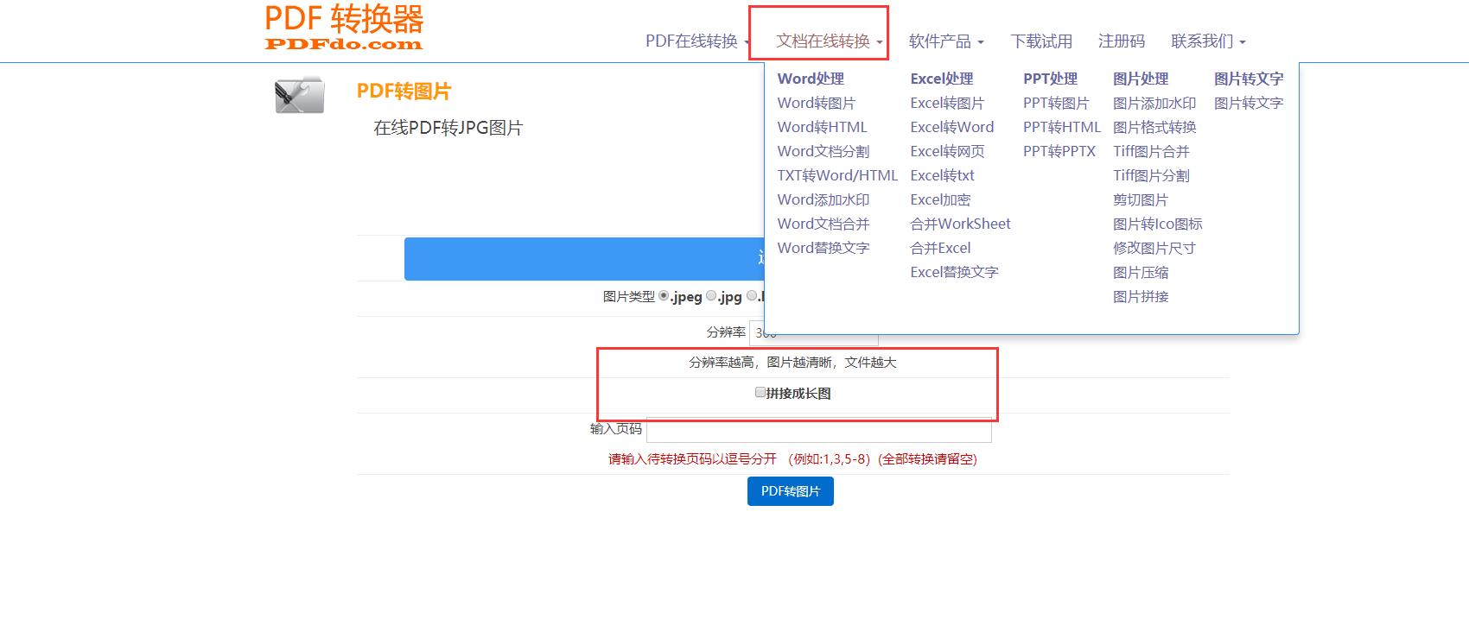
Task: Open PPT转图片 tool
Action: [x=1056, y=103]
